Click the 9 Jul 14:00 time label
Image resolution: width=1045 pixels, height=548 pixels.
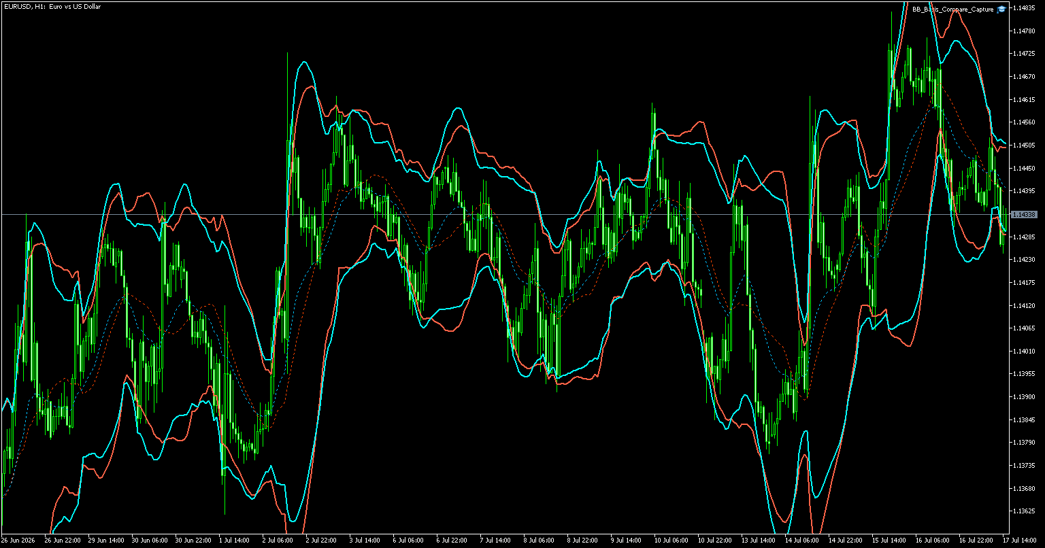[627, 541]
